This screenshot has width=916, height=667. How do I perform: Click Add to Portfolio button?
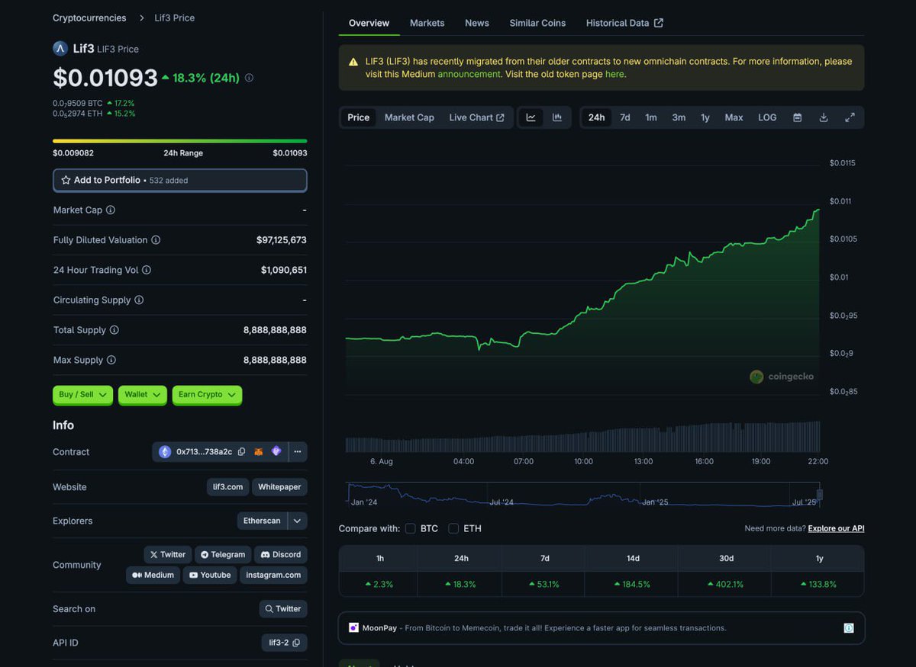click(x=180, y=180)
